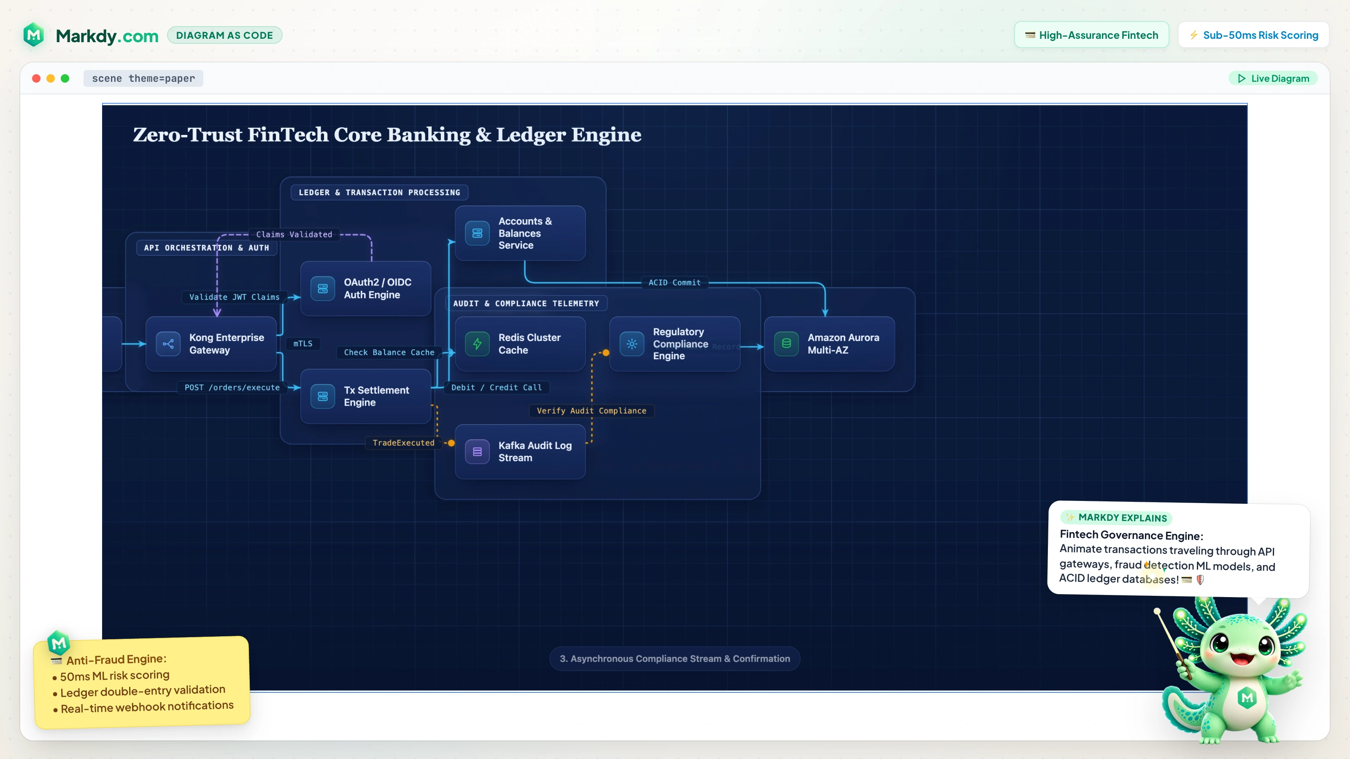Click the API ORCHESTRATION & AUTH group label

206,248
